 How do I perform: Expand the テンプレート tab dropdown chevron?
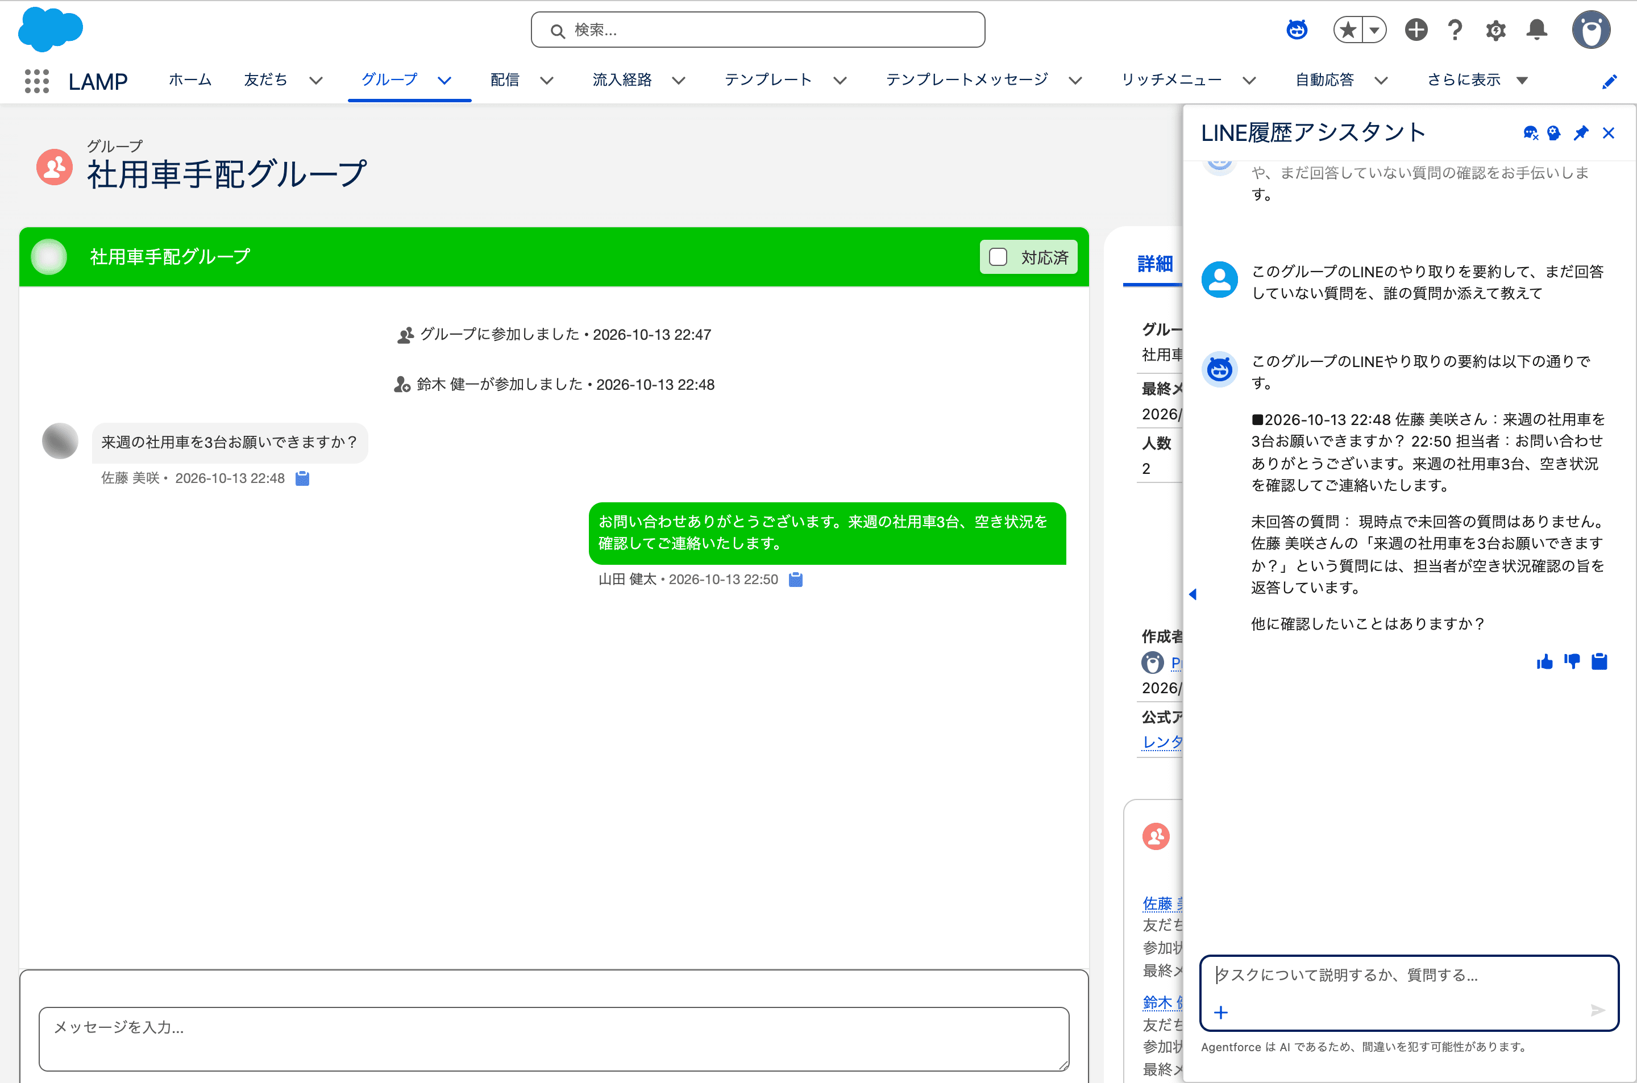[x=839, y=80]
